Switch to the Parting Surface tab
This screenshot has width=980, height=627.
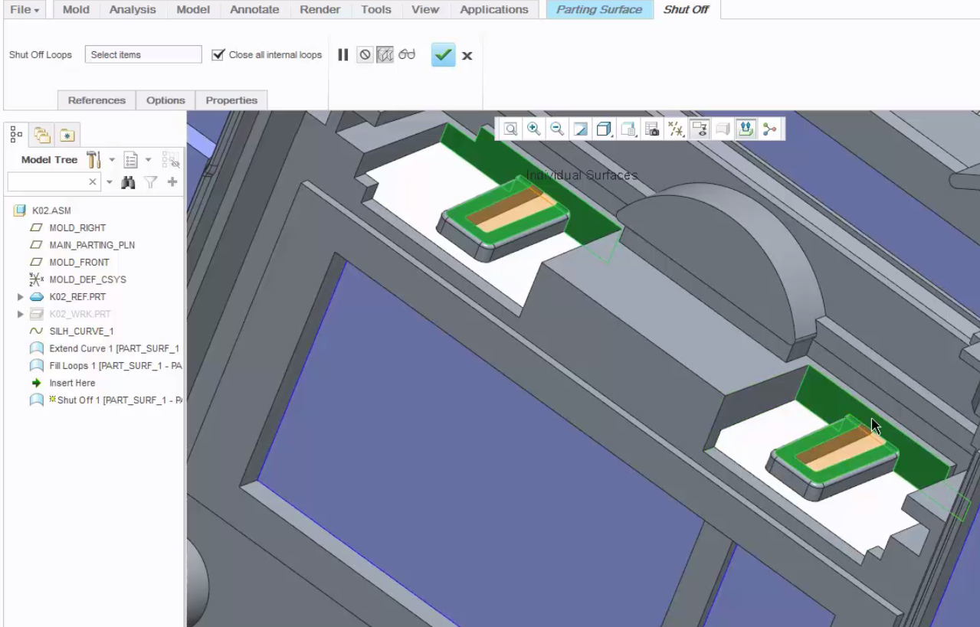(x=599, y=10)
